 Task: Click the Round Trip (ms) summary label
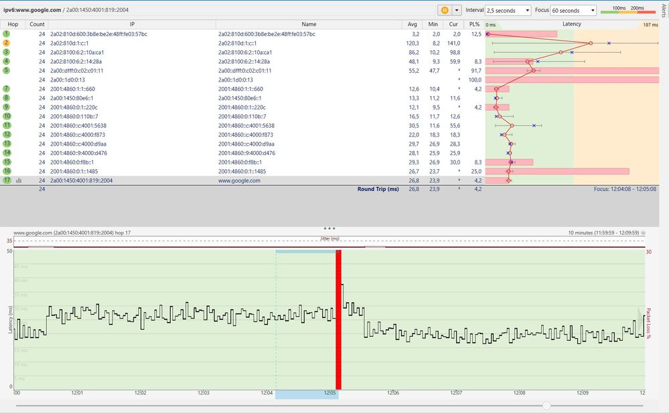pos(378,189)
